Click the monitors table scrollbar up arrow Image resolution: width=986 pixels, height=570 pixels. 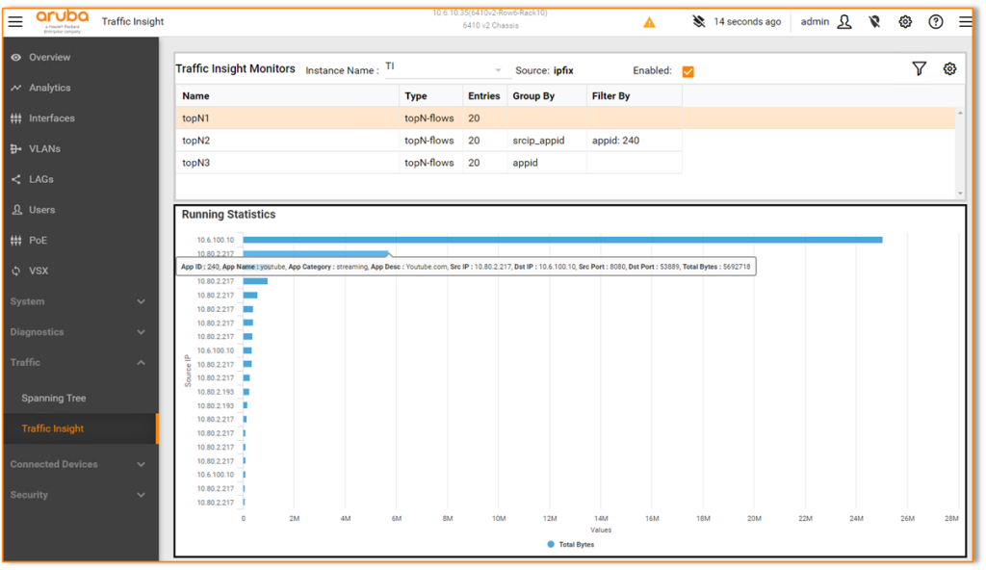coord(960,114)
